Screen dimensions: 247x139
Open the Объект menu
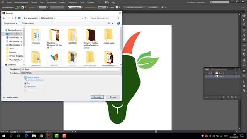click(x=34, y=2)
